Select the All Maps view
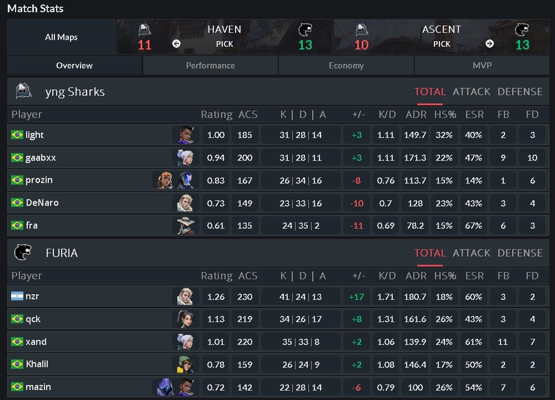 tap(61, 37)
